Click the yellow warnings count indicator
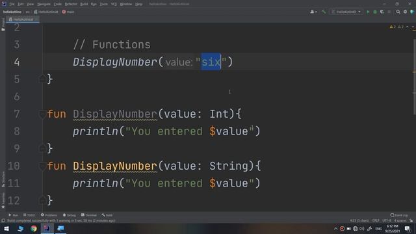416x234 pixels. coord(393,27)
